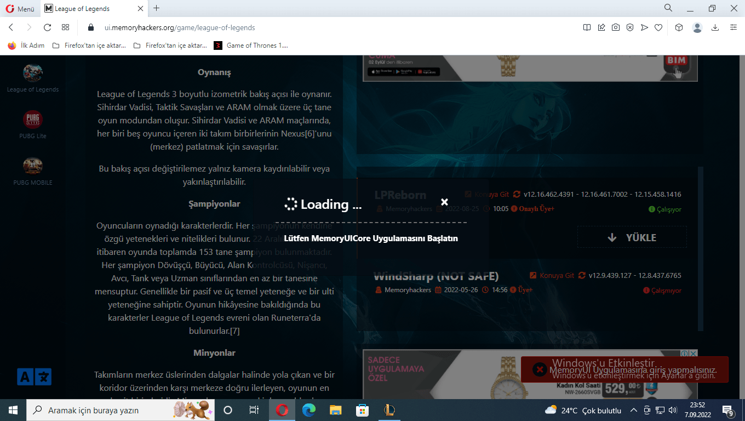The height and width of the screenshot is (421, 745).
Task: Select PUBG MOBILE in the sidebar
Action: (x=33, y=171)
